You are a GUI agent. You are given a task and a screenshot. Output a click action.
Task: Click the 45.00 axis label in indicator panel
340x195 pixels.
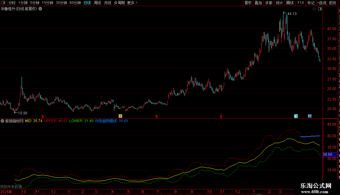click(332, 124)
